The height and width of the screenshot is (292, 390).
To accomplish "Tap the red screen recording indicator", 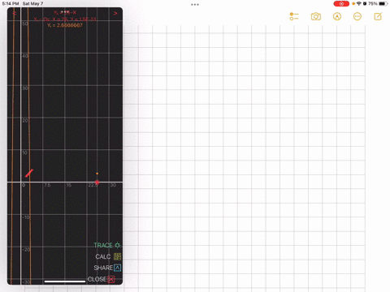I will (x=341, y=4).
